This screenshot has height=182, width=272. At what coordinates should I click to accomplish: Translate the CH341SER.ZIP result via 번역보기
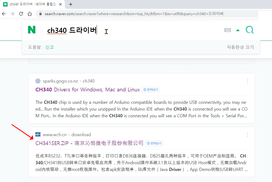154,143
